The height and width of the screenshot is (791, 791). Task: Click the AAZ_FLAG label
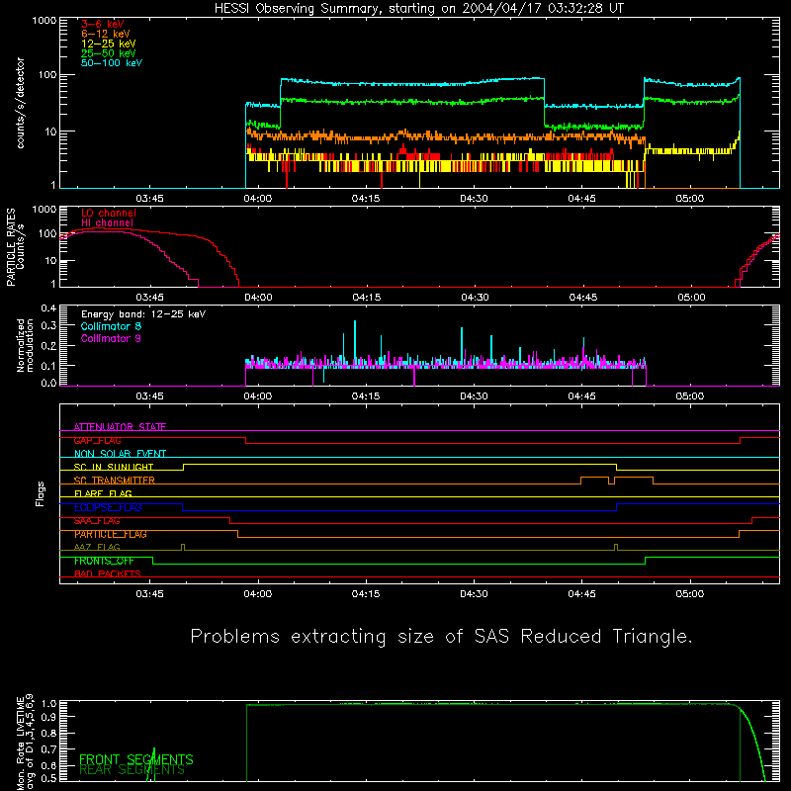(x=97, y=547)
